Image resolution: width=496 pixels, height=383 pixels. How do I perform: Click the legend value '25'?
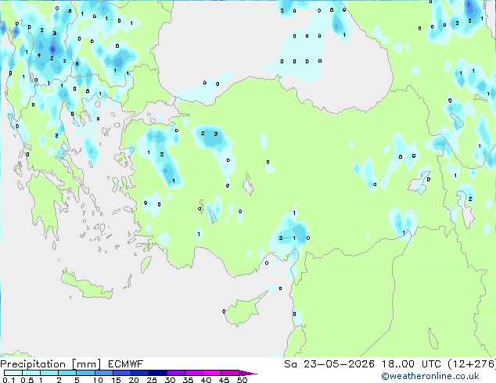152,380
